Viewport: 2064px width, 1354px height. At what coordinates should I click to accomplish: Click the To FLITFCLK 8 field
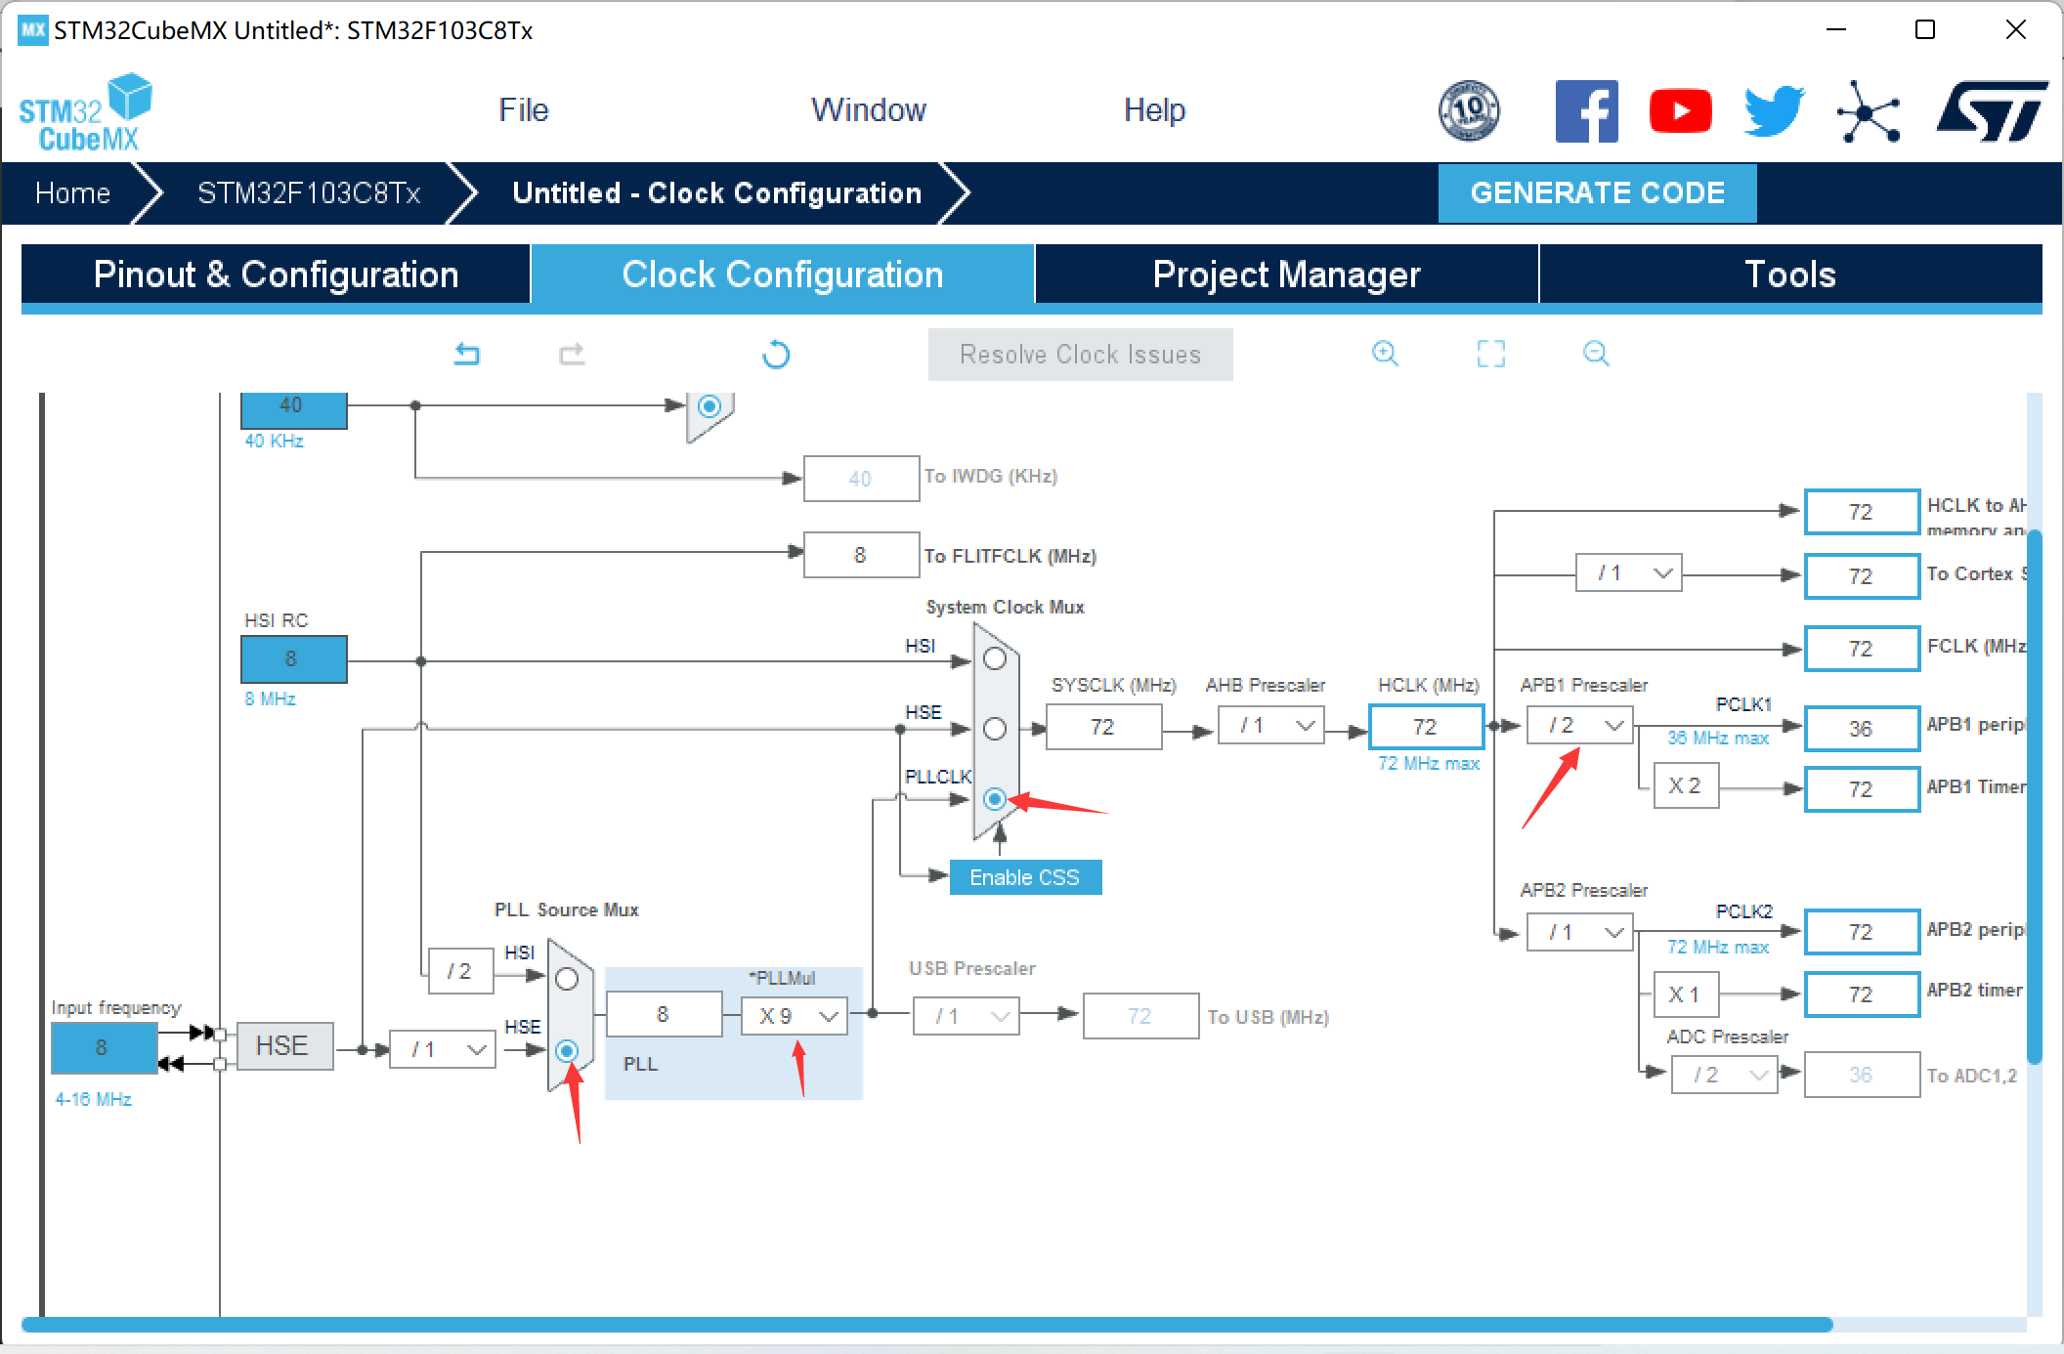pos(861,555)
